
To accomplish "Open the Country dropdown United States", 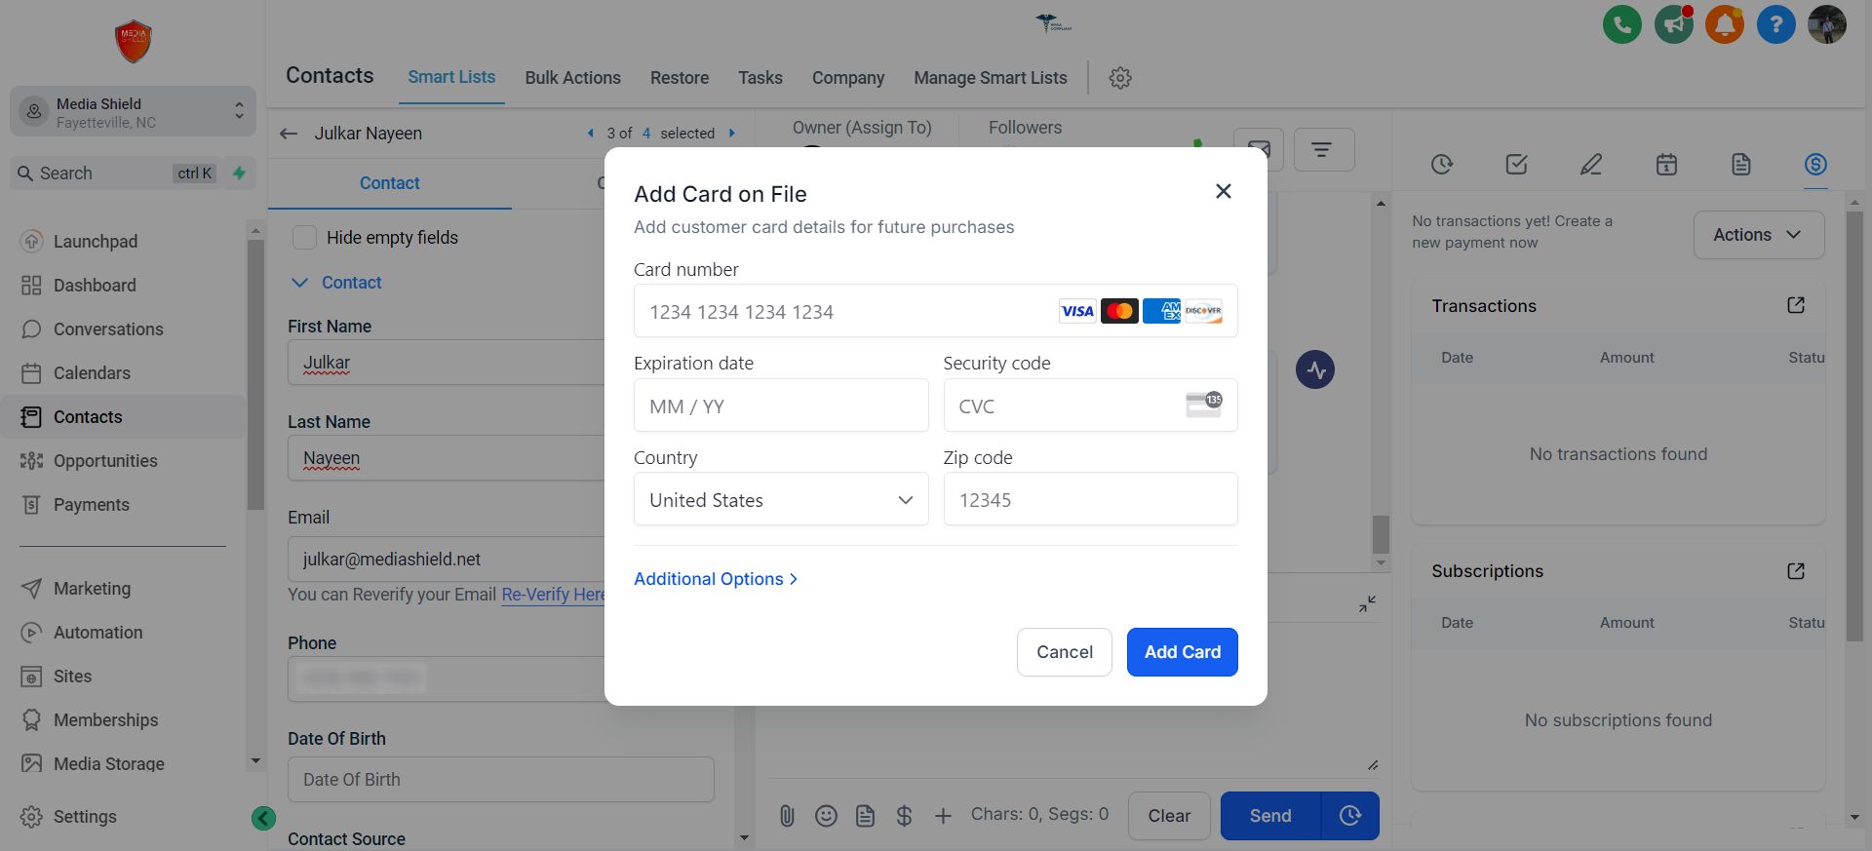I will tap(781, 499).
